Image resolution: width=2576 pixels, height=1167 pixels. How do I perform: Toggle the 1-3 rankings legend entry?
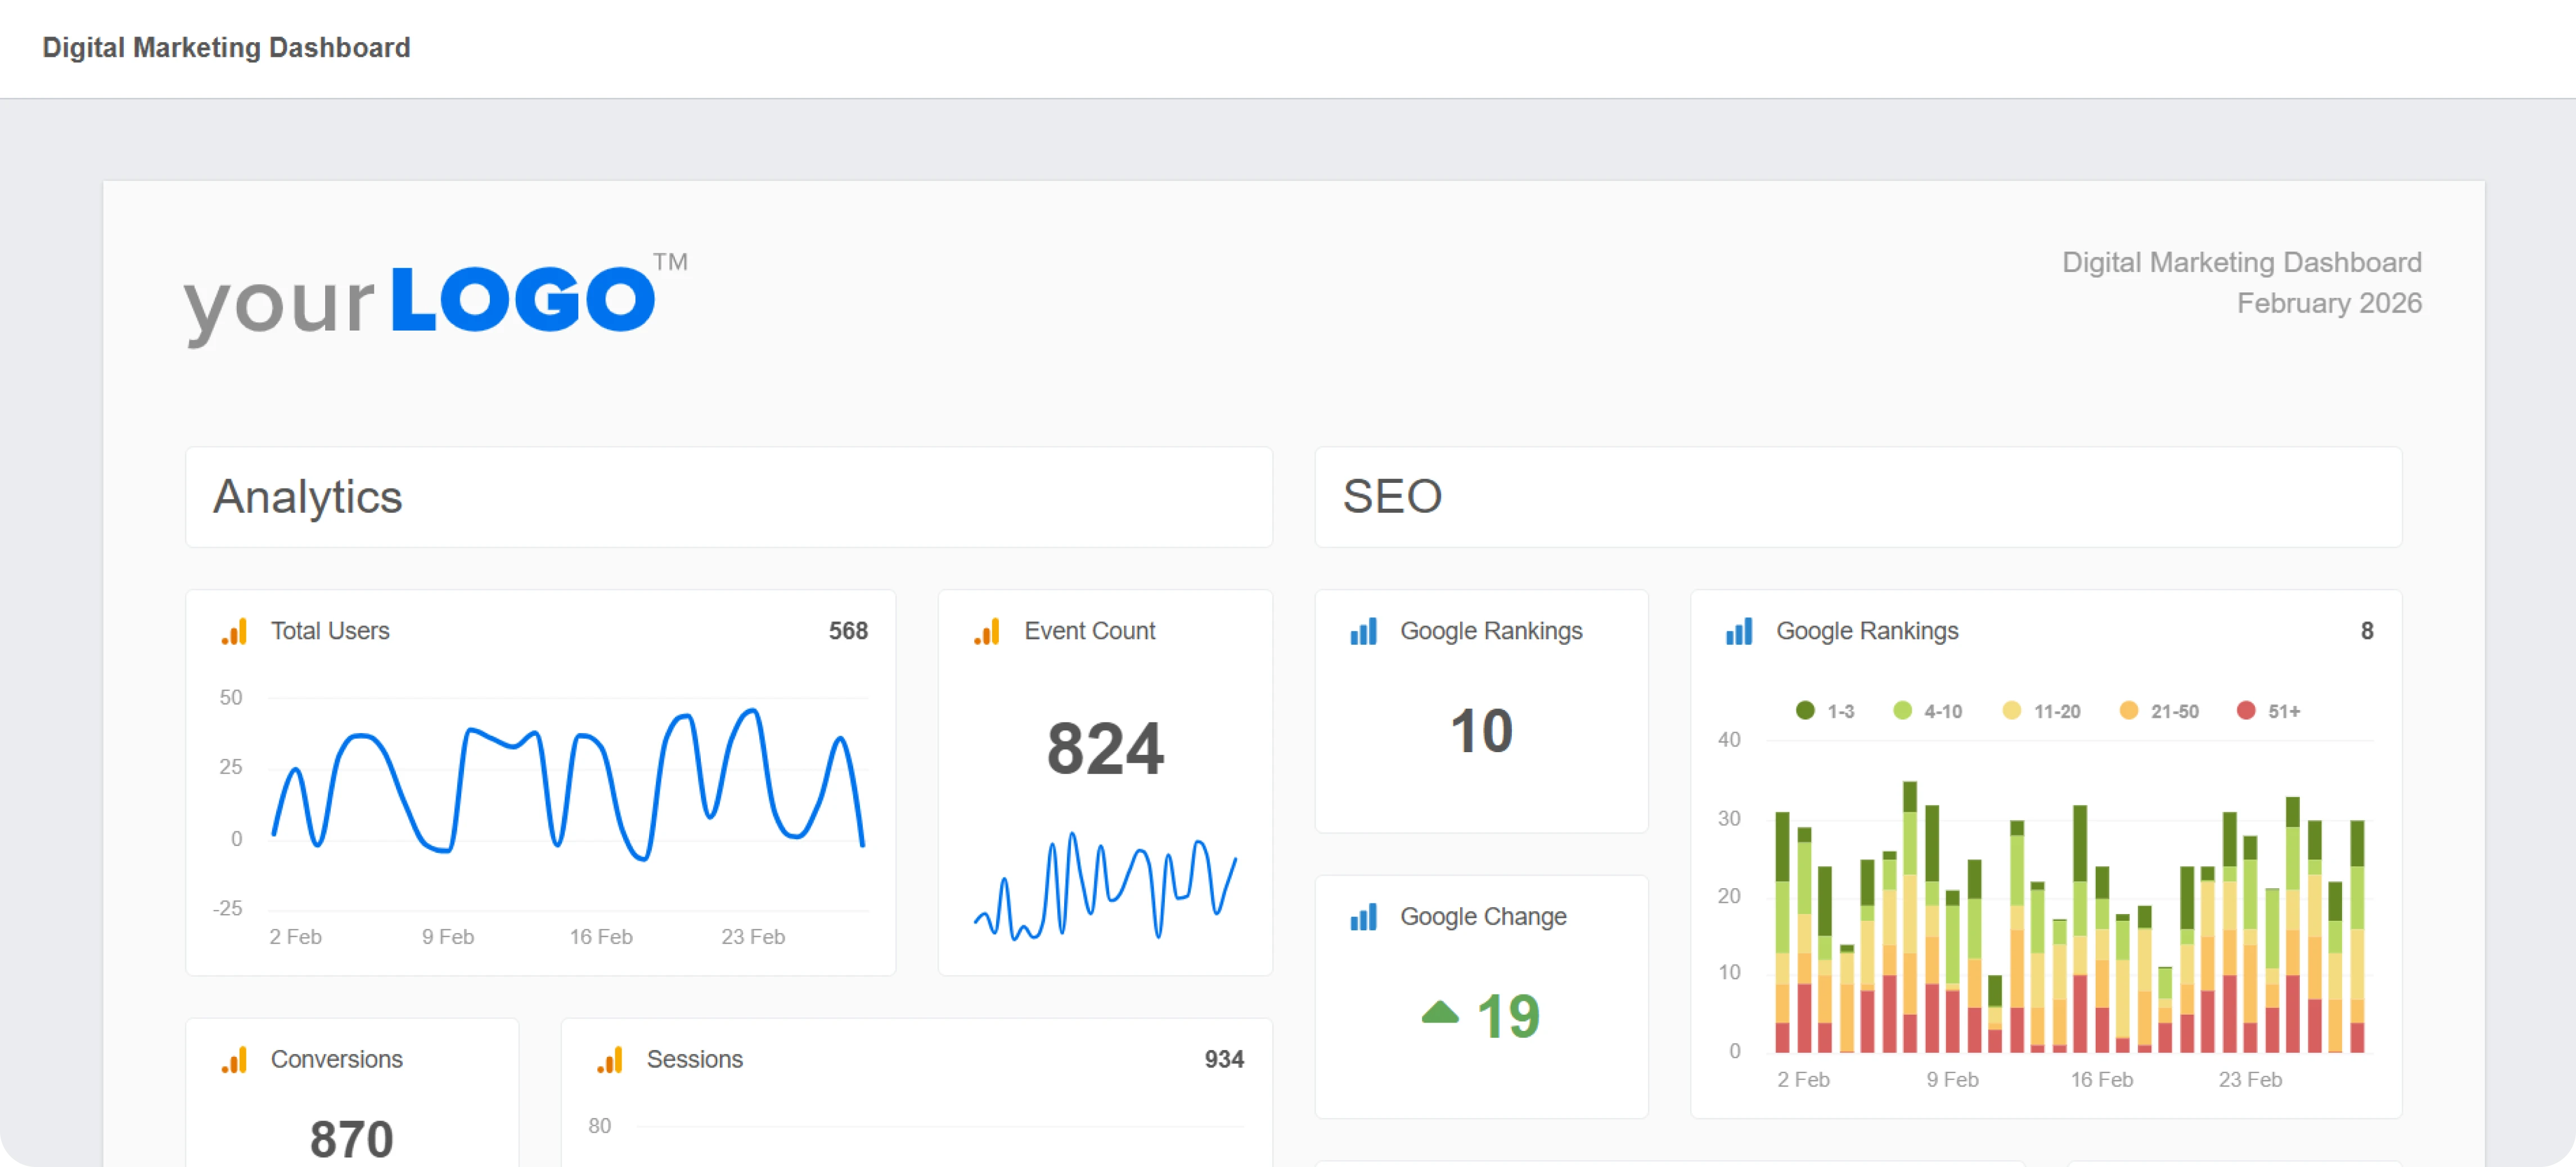(1825, 712)
